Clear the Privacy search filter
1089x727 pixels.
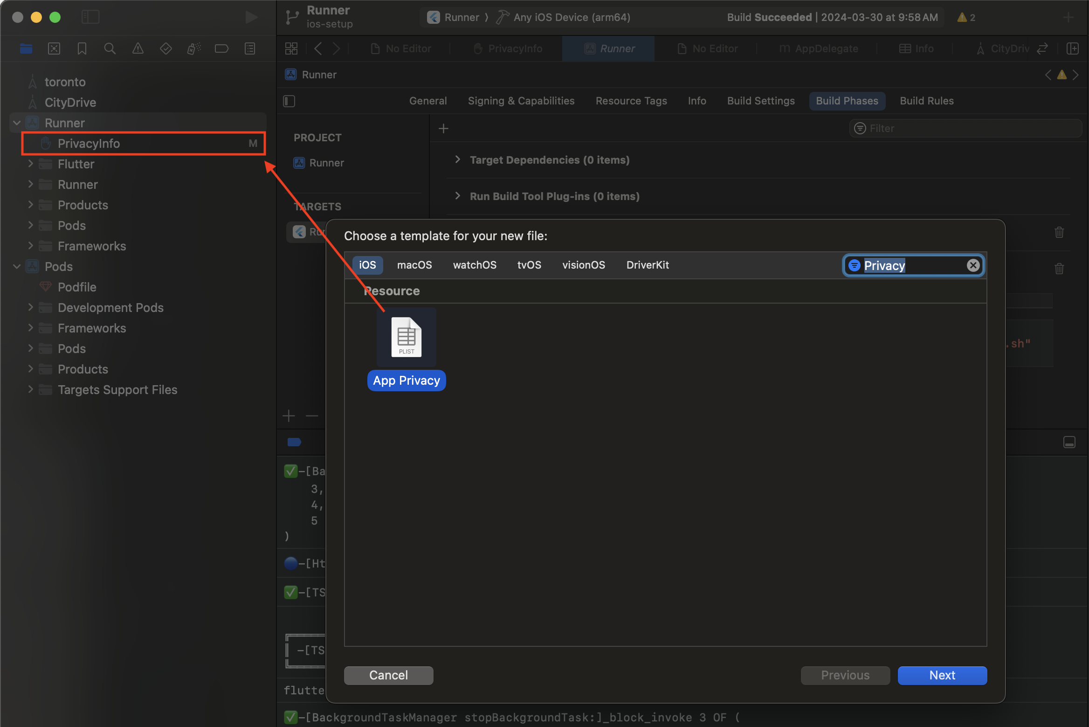coord(973,265)
